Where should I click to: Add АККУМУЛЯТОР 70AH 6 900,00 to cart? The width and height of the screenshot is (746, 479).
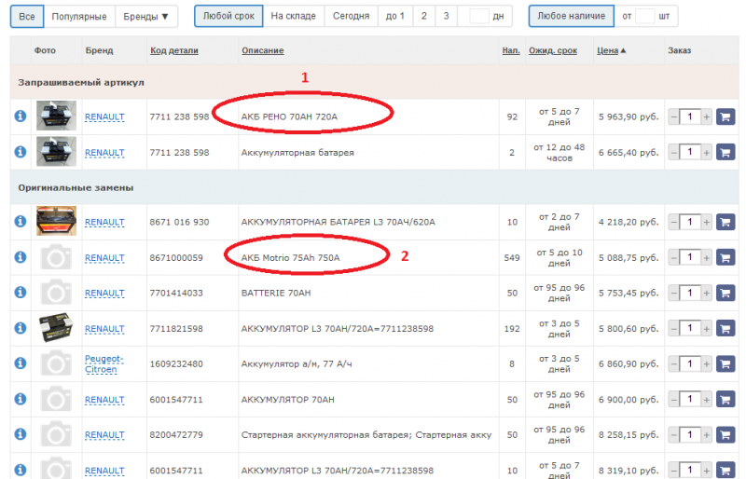coord(725,399)
